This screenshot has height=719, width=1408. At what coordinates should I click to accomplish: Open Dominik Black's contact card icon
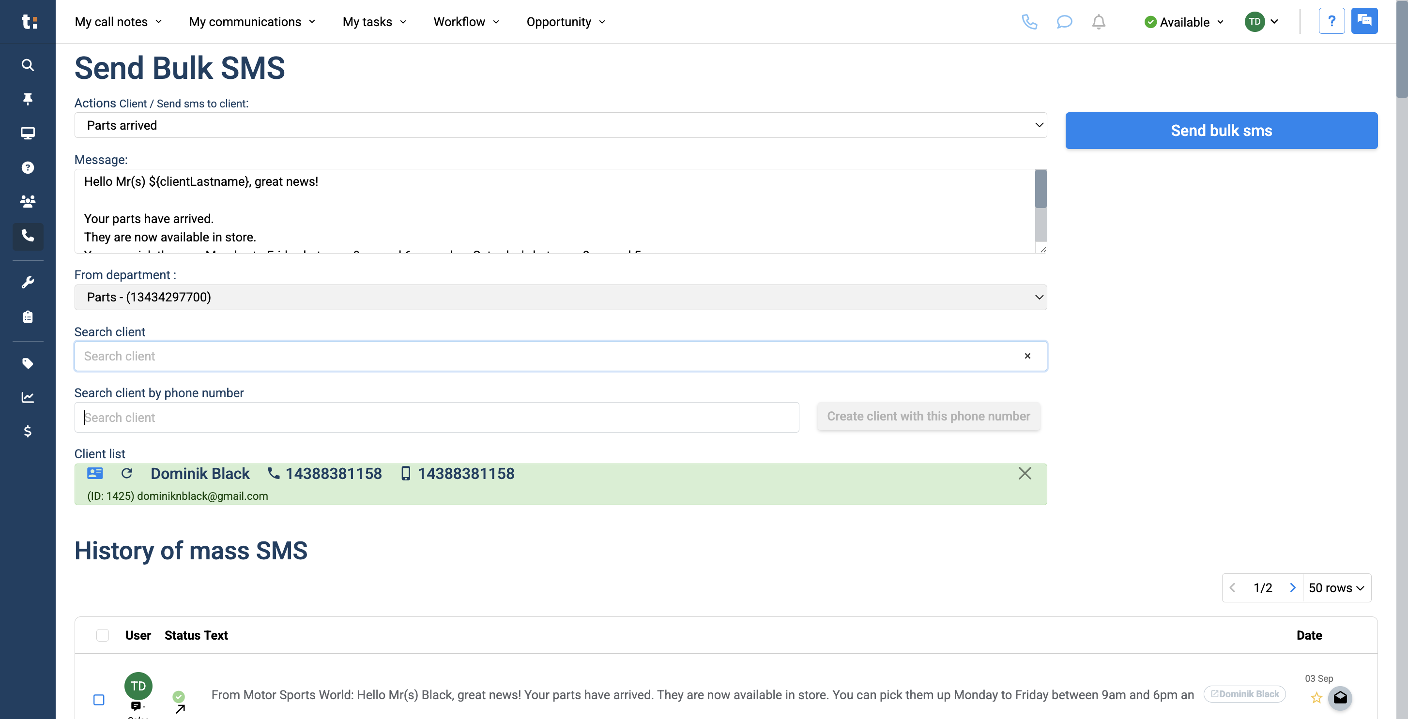pyautogui.click(x=94, y=473)
